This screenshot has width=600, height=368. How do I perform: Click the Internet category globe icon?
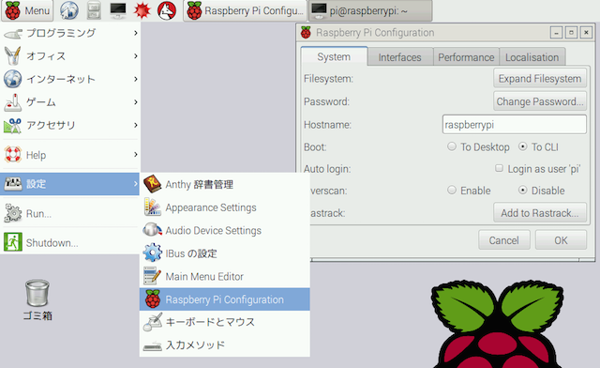12,79
